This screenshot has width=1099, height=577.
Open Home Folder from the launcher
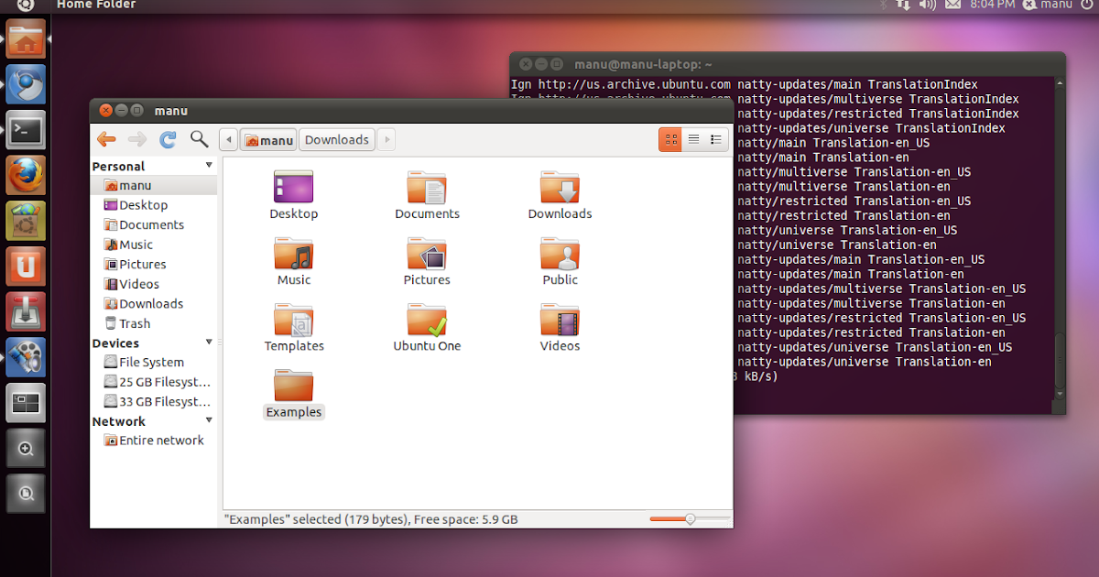point(26,39)
